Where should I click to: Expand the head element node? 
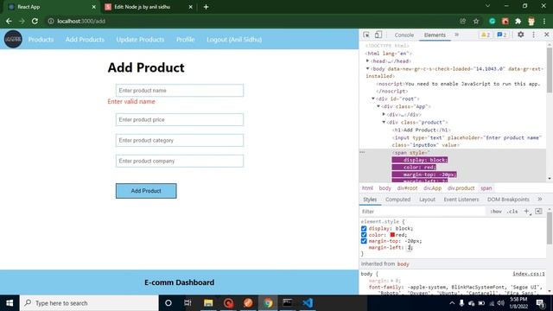[x=367, y=61]
